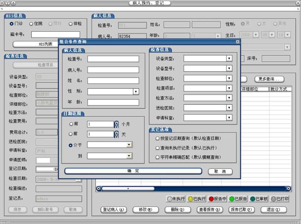Click right arrow of the table scrollbar
Image resolution: width=301 pixels, height=224 pixels.
pyautogui.click(x=288, y=189)
